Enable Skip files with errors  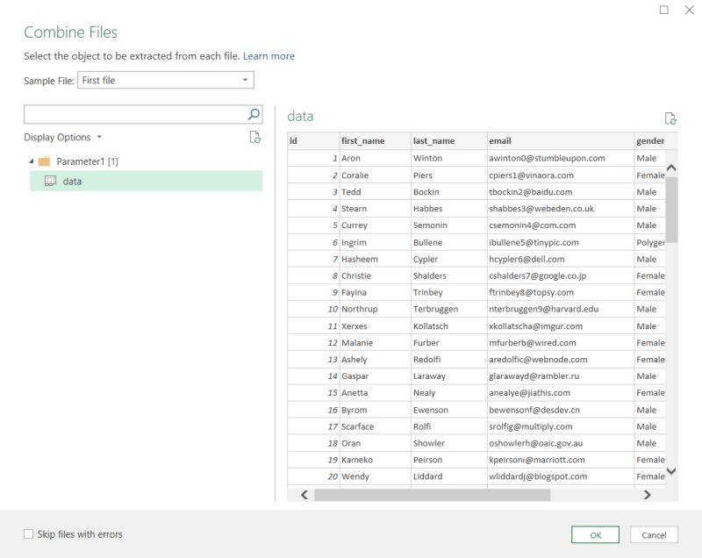(28, 533)
